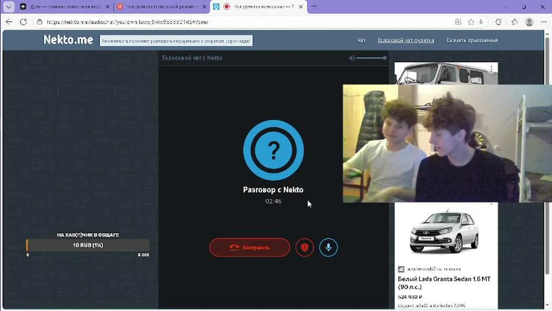Click the red shield report icon
This screenshot has height=311, width=552.
coord(305,248)
